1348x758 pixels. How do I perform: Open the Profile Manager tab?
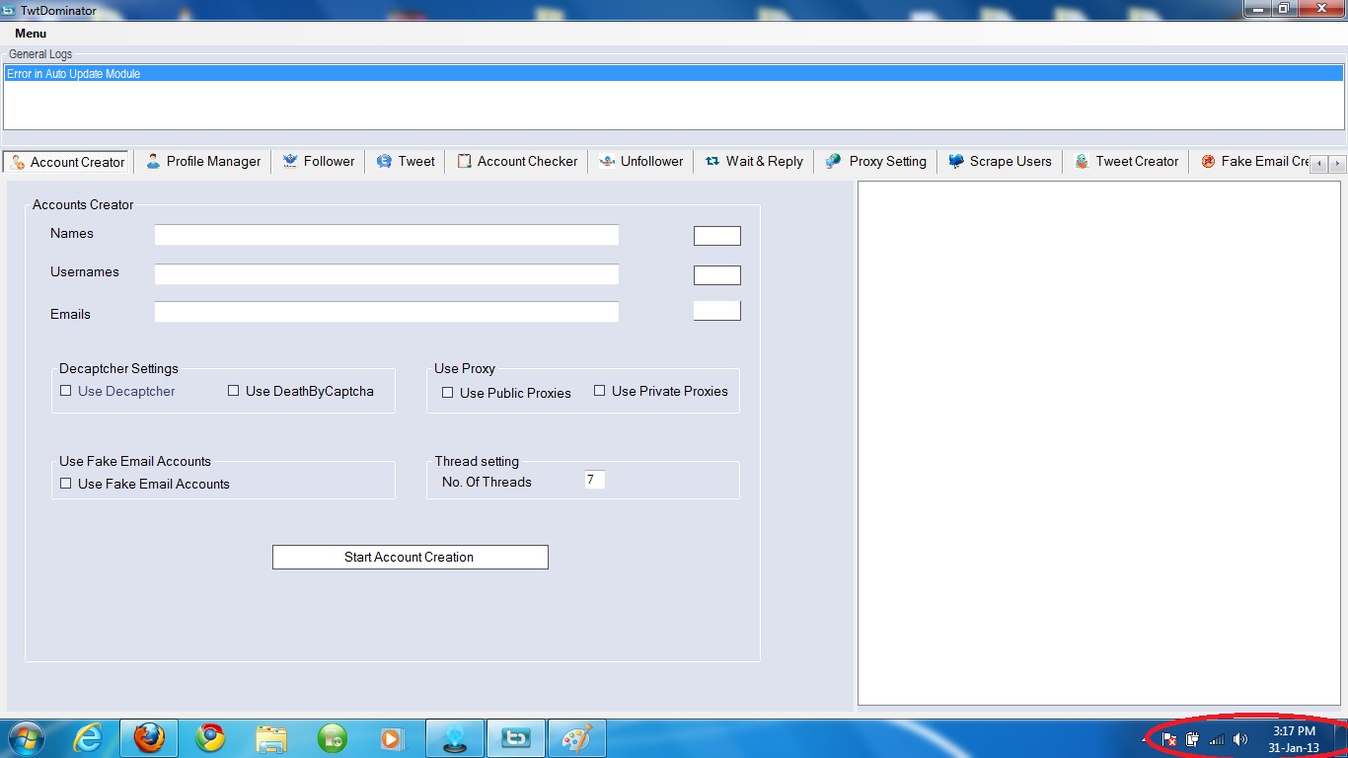click(203, 161)
